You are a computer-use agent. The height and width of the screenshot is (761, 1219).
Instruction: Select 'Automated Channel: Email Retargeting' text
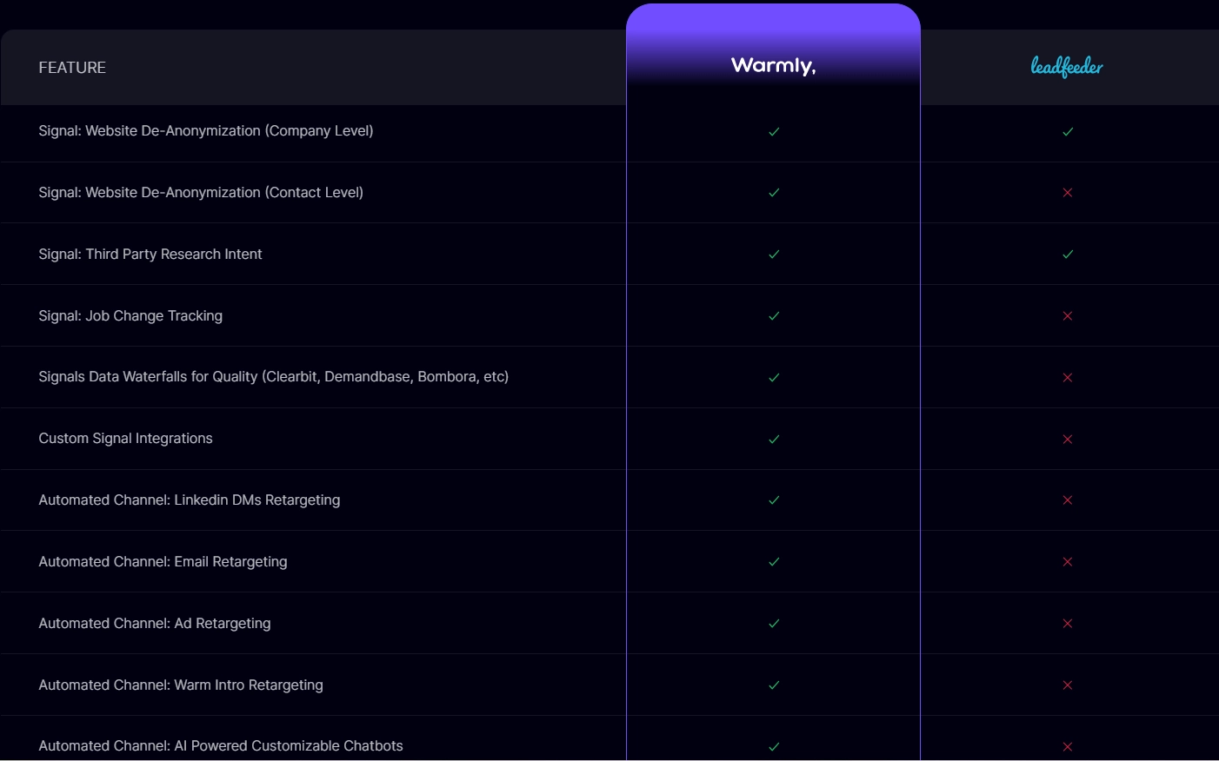click(163, 562)
